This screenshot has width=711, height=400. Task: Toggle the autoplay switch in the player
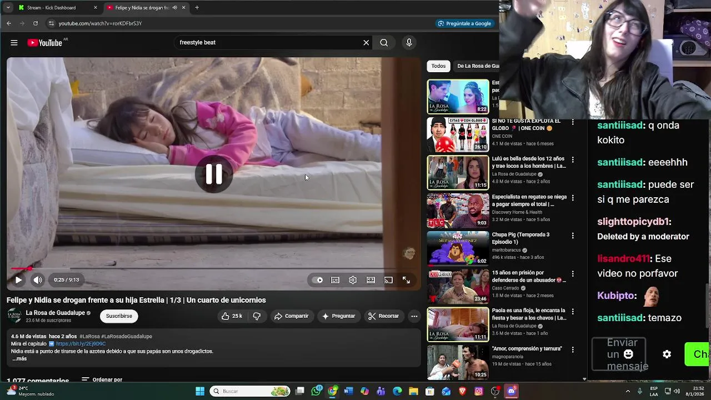(317, 280)
